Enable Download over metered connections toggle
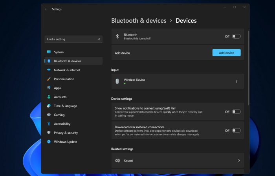Image resolution: width=275 pixels, height=176 pixels. pos(236,130)
